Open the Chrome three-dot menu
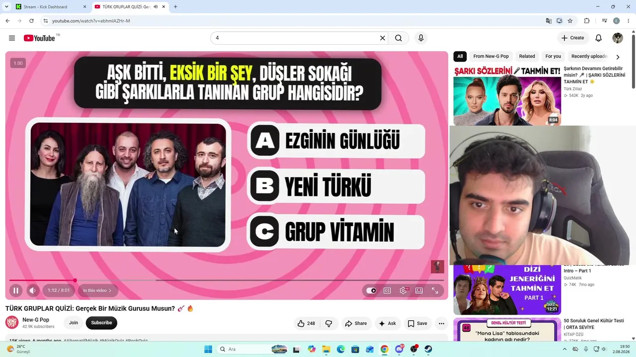The image size is (636, 357). coord(629,21)
